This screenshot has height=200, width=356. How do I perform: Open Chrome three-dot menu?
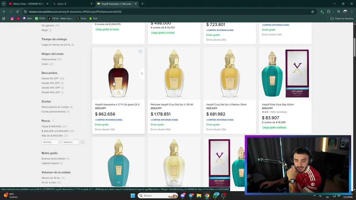click(352, 12)
